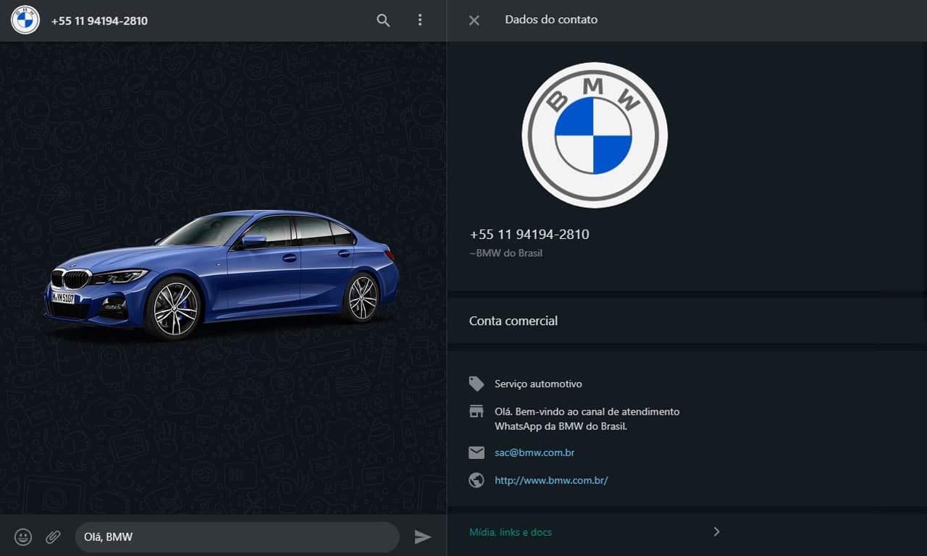Click the phone number in the chat header
927x556 pixels.
tap(99, 21)
